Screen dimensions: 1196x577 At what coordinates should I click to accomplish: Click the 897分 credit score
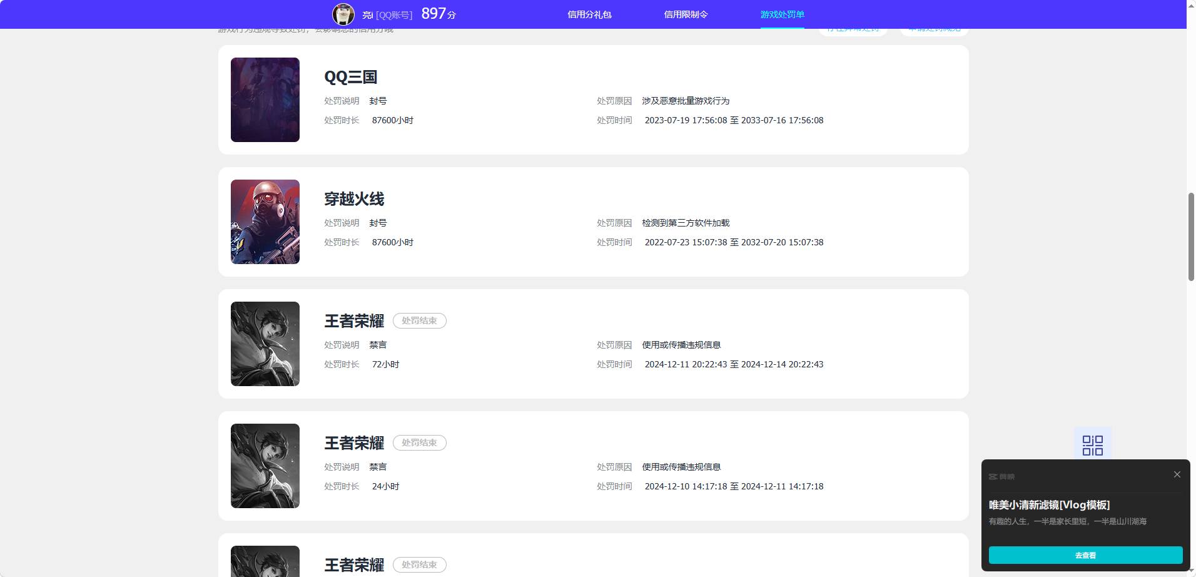438,14
